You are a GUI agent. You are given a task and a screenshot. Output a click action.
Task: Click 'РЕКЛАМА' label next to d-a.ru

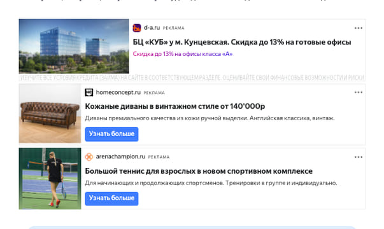click(174, 28)
